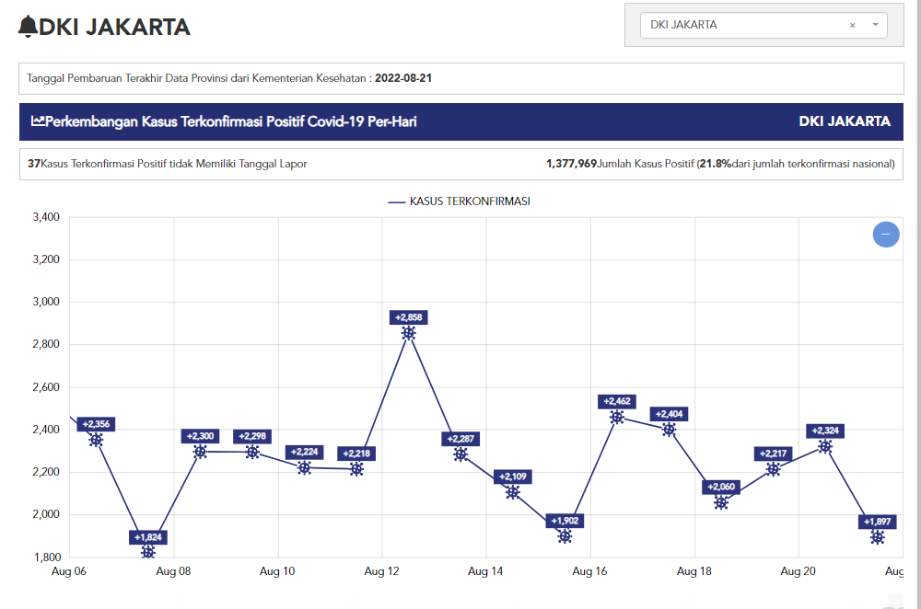Click the virus marker for +2,109 cases
Screen dimensions: 921x609
513,492
